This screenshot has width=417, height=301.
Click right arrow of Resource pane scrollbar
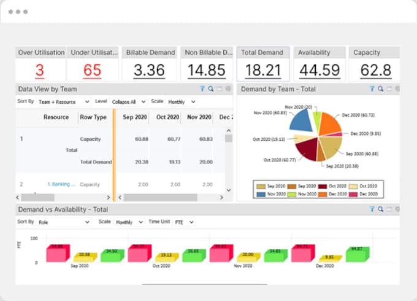click(108, 197)
